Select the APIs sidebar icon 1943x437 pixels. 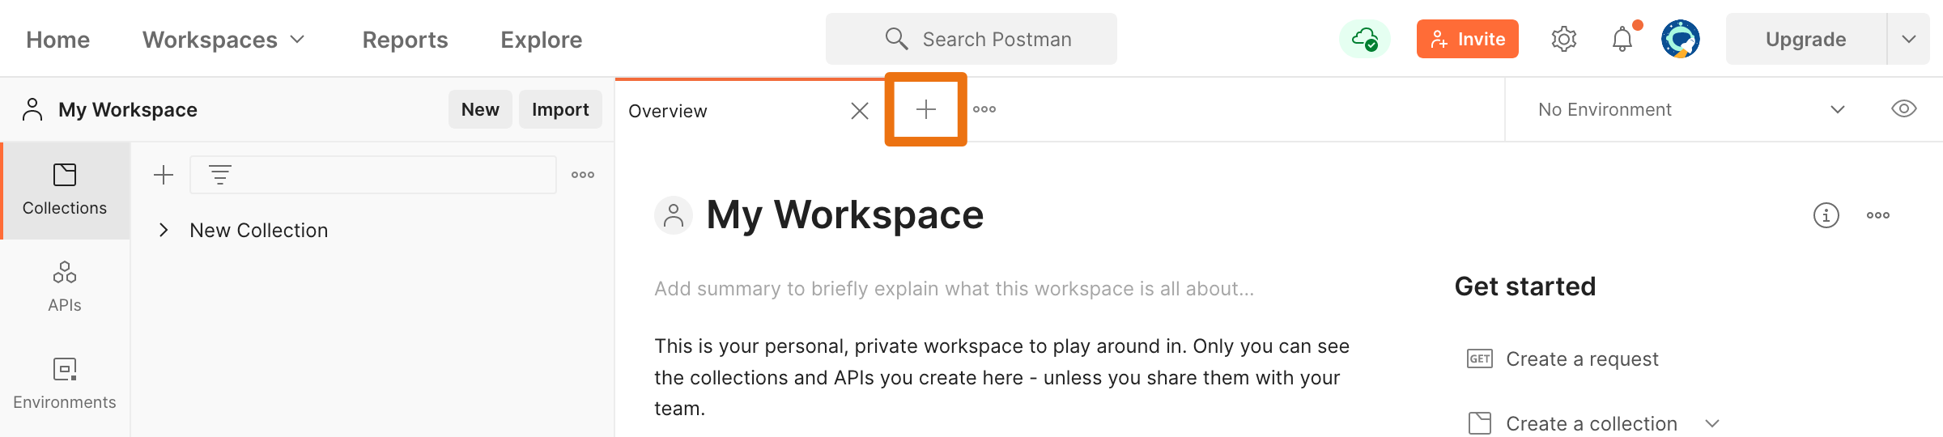point(65,287)
